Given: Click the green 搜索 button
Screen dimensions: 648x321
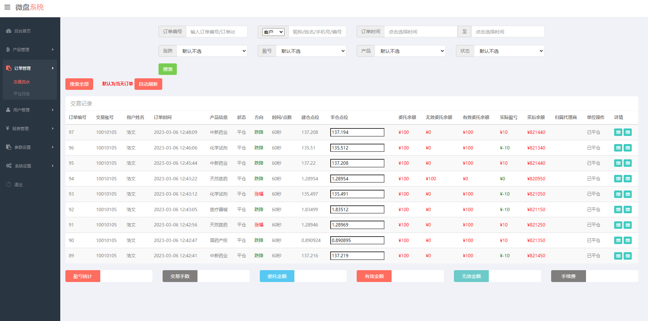Looking at the screenshot, I should click(x=168, y=69).
